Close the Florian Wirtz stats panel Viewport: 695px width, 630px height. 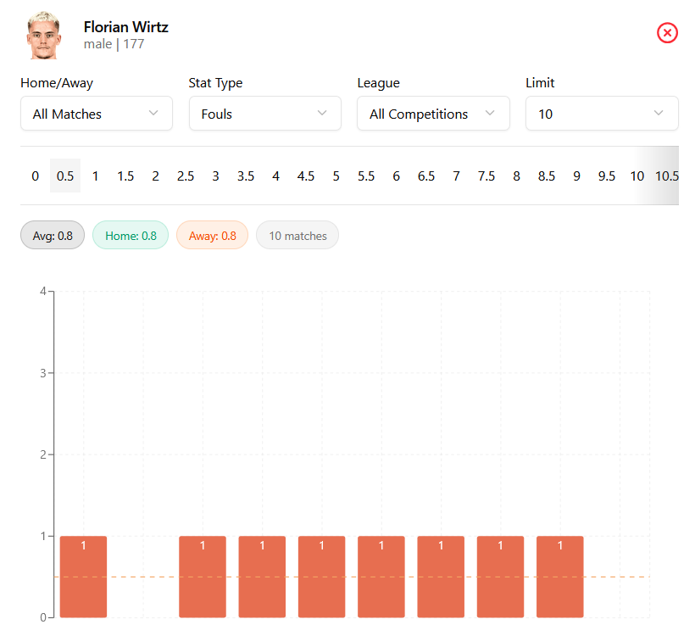coord(667,33)
